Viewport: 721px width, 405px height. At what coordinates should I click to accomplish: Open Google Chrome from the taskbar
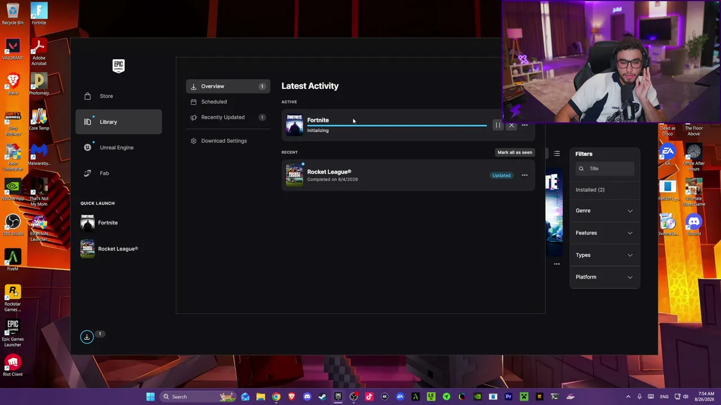coord(276,397)
